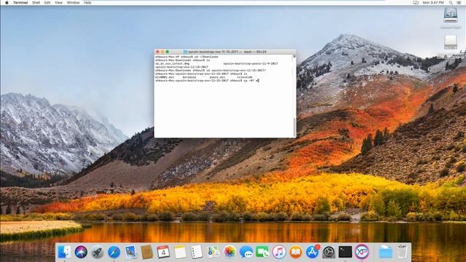
Task: Click 'peers.dat' in the Terminal listing
Action: click(217, 77)
